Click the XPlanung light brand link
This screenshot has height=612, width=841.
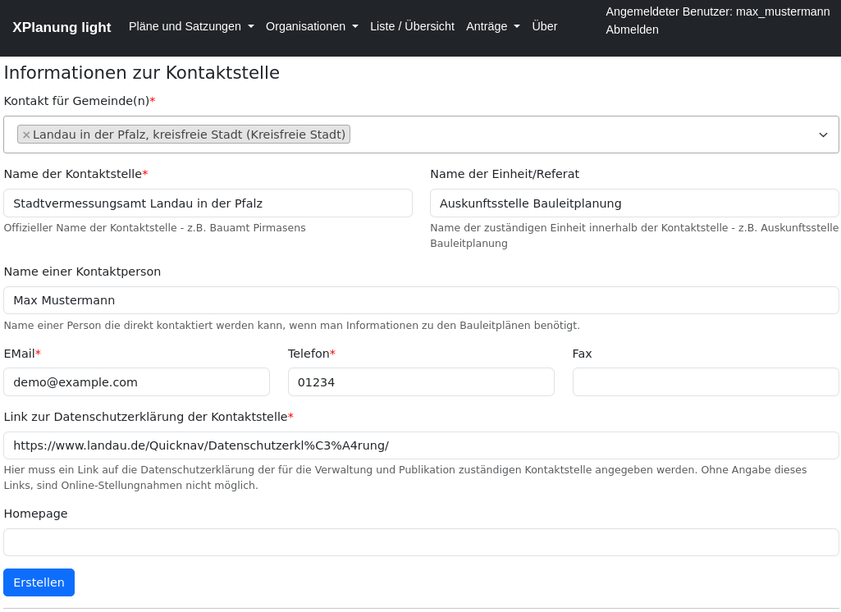coord(62,27)
